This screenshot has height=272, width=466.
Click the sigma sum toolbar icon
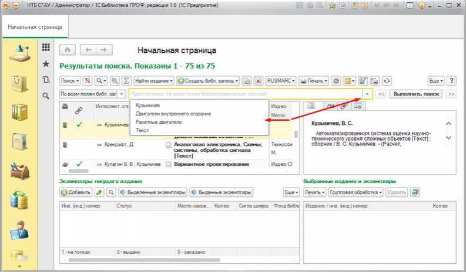click(126, 81)
